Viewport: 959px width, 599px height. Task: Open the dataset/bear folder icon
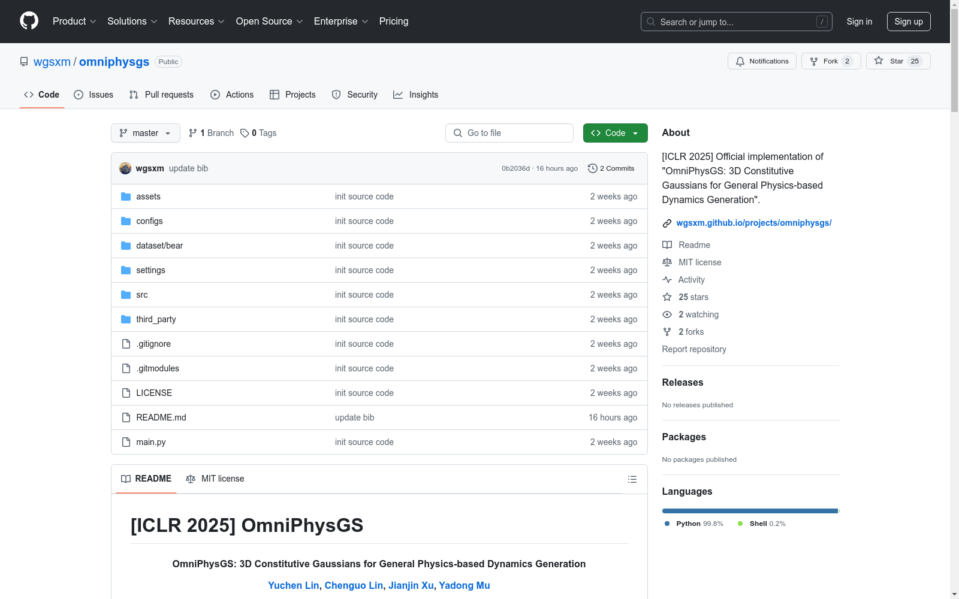point(126,246)
